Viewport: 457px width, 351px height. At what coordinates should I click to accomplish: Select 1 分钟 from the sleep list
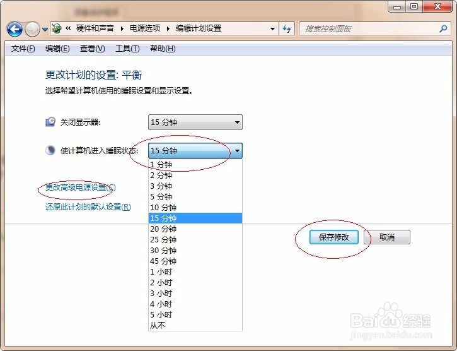click(x=195, y=165)
